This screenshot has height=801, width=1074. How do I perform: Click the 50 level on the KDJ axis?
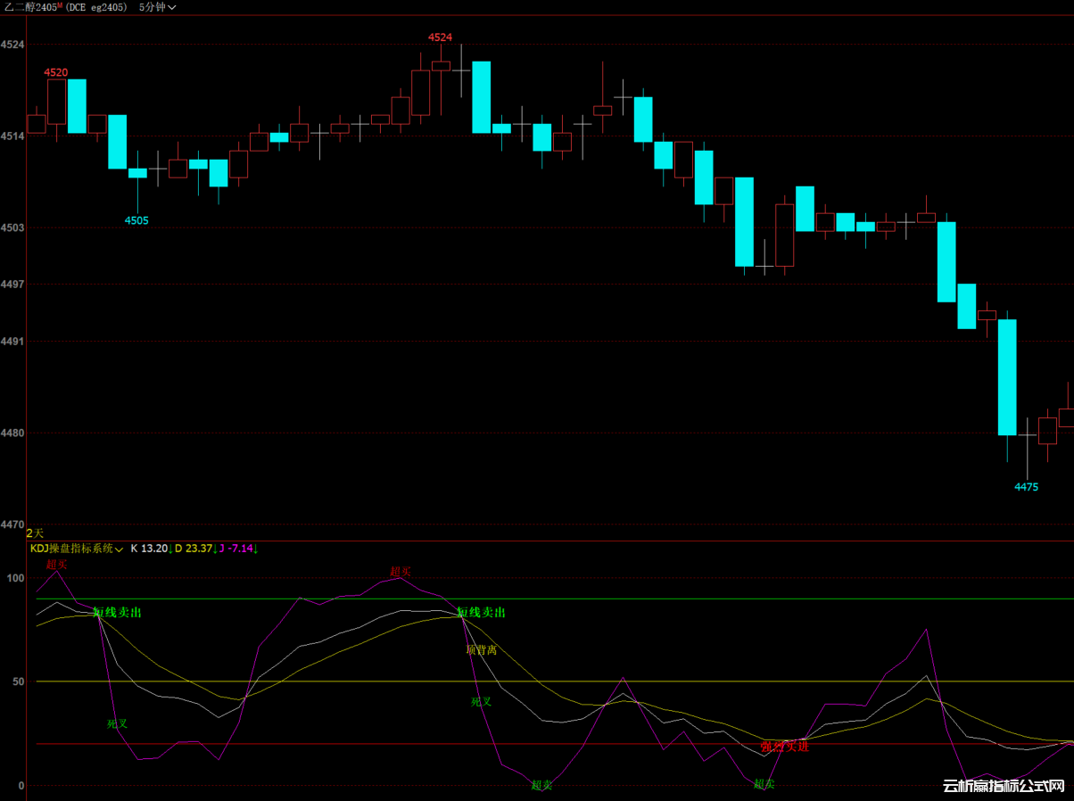point(19,681)
